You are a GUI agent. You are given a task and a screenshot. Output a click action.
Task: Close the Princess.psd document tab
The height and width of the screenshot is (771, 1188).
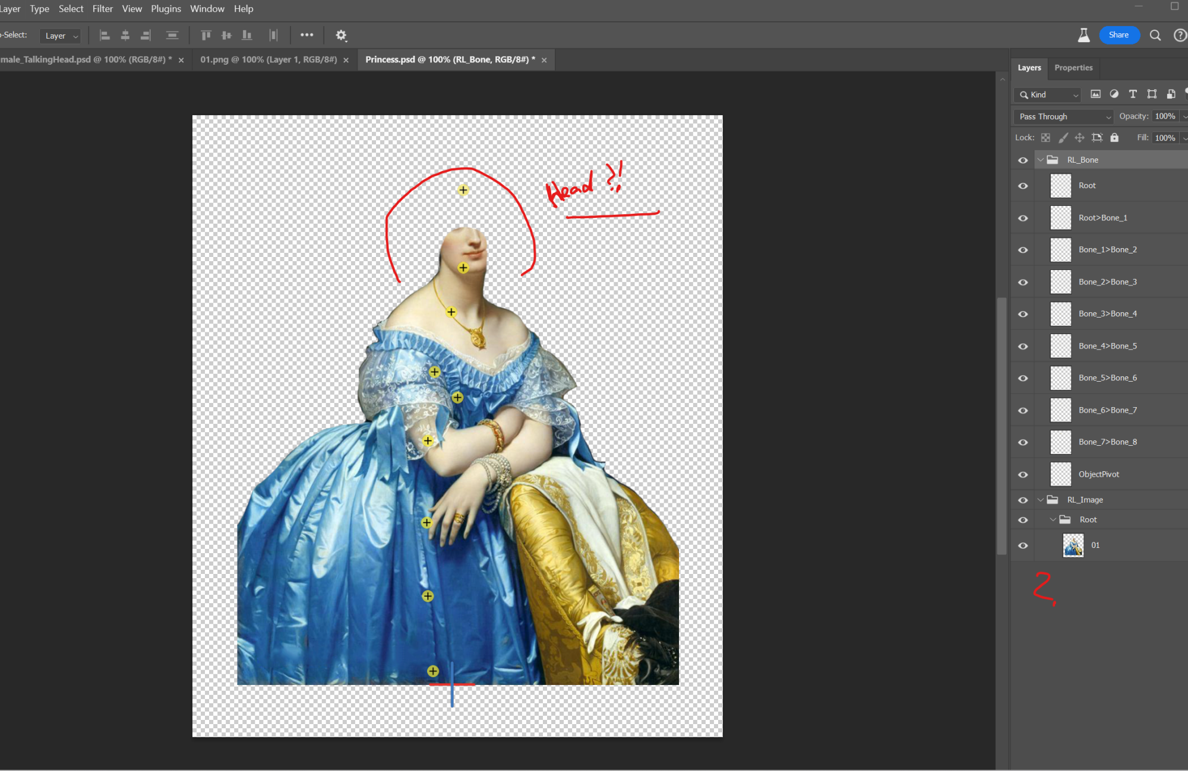pyautogui.click(x=544, y=60)
